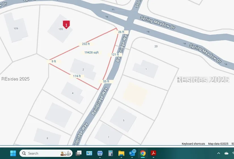Image resolution: width=234 pixels, height=159 pixels.
Task: Click the 19428 sqft area label
Action: point(92,52)
